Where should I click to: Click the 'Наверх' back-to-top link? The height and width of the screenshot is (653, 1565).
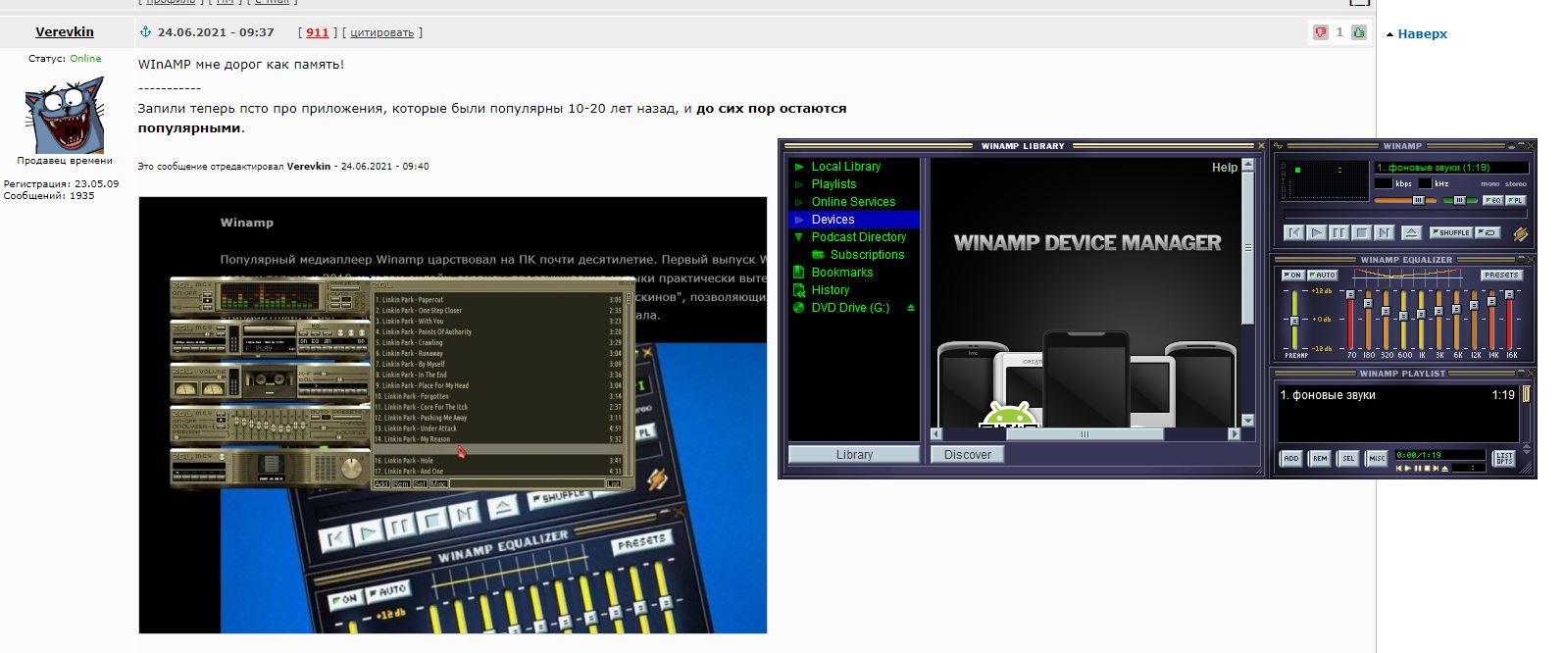1422,33
